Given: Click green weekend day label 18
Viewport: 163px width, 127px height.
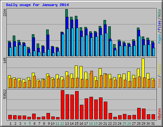Looking at the screenshot, I should 91,124.
